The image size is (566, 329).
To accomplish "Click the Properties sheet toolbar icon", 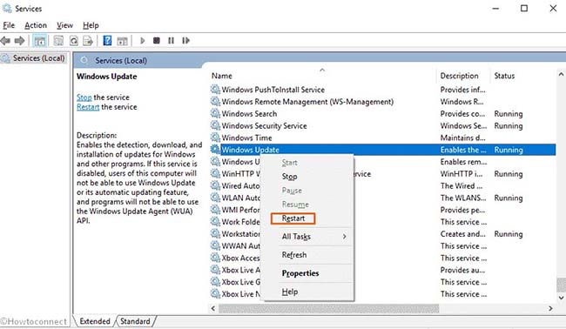I will click(x=58, y=40).
